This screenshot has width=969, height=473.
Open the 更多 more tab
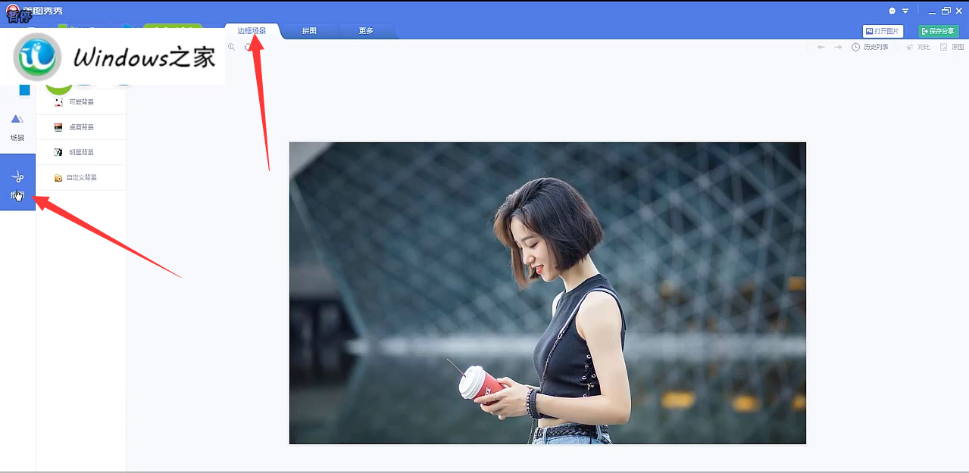click(x=366, y=31)
